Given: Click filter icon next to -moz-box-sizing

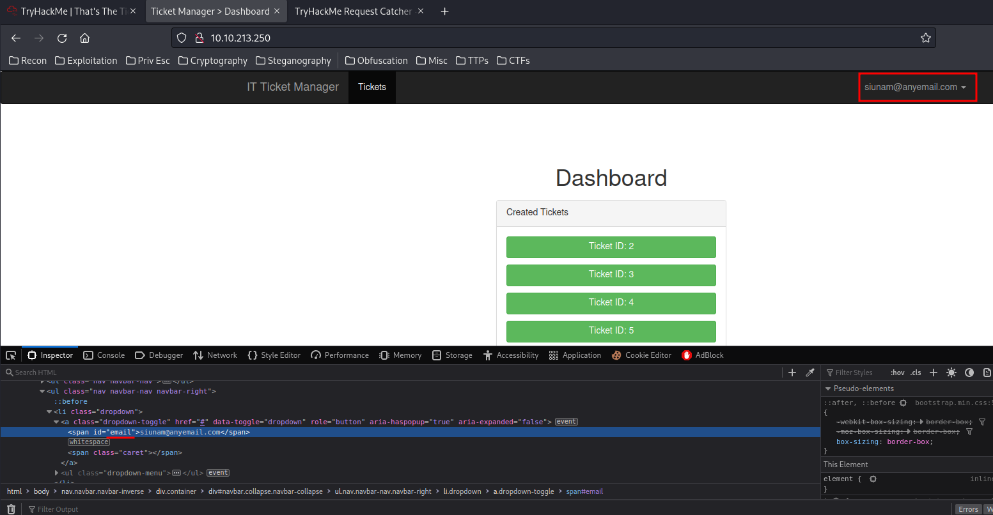Looking at the screenshot, I should pos(969,432).
